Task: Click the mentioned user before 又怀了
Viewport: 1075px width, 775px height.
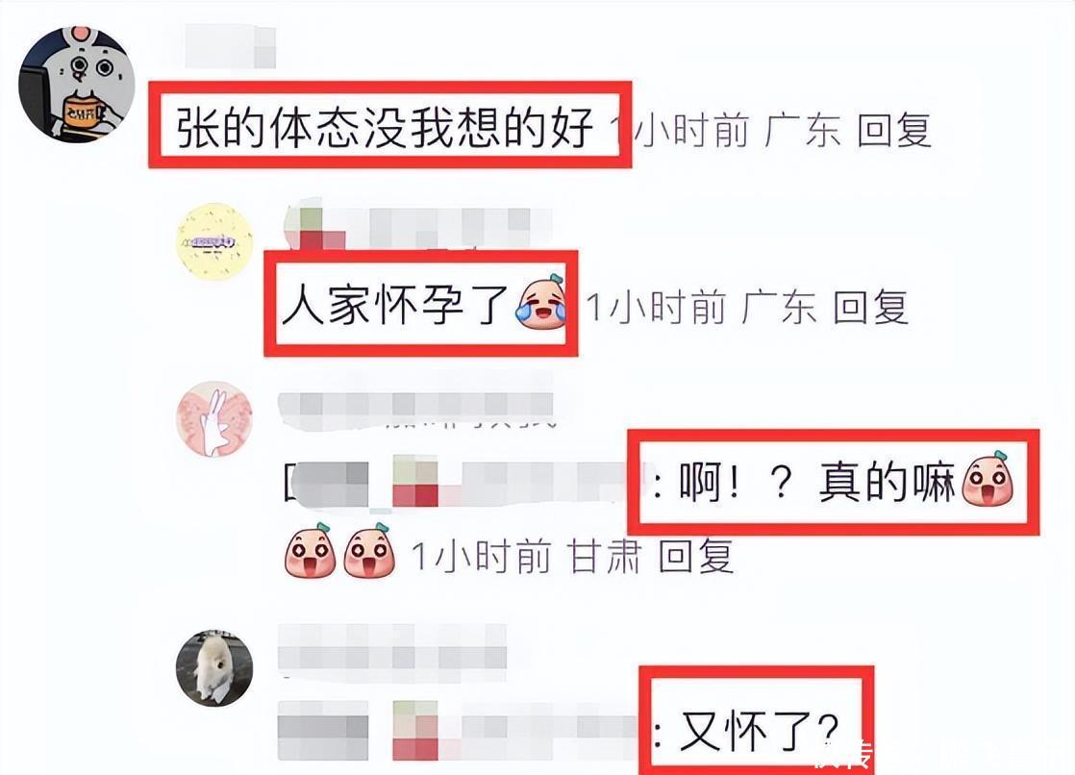Action: 458,730
